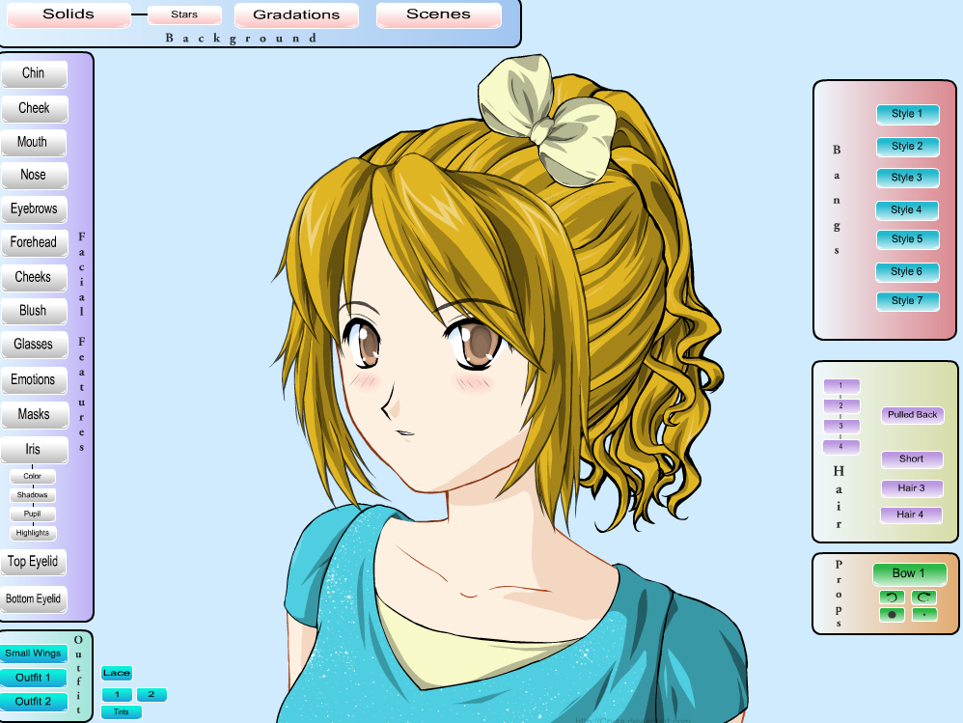Open iris Color options
The image size is (963, 723).
[x=32, y=476]
